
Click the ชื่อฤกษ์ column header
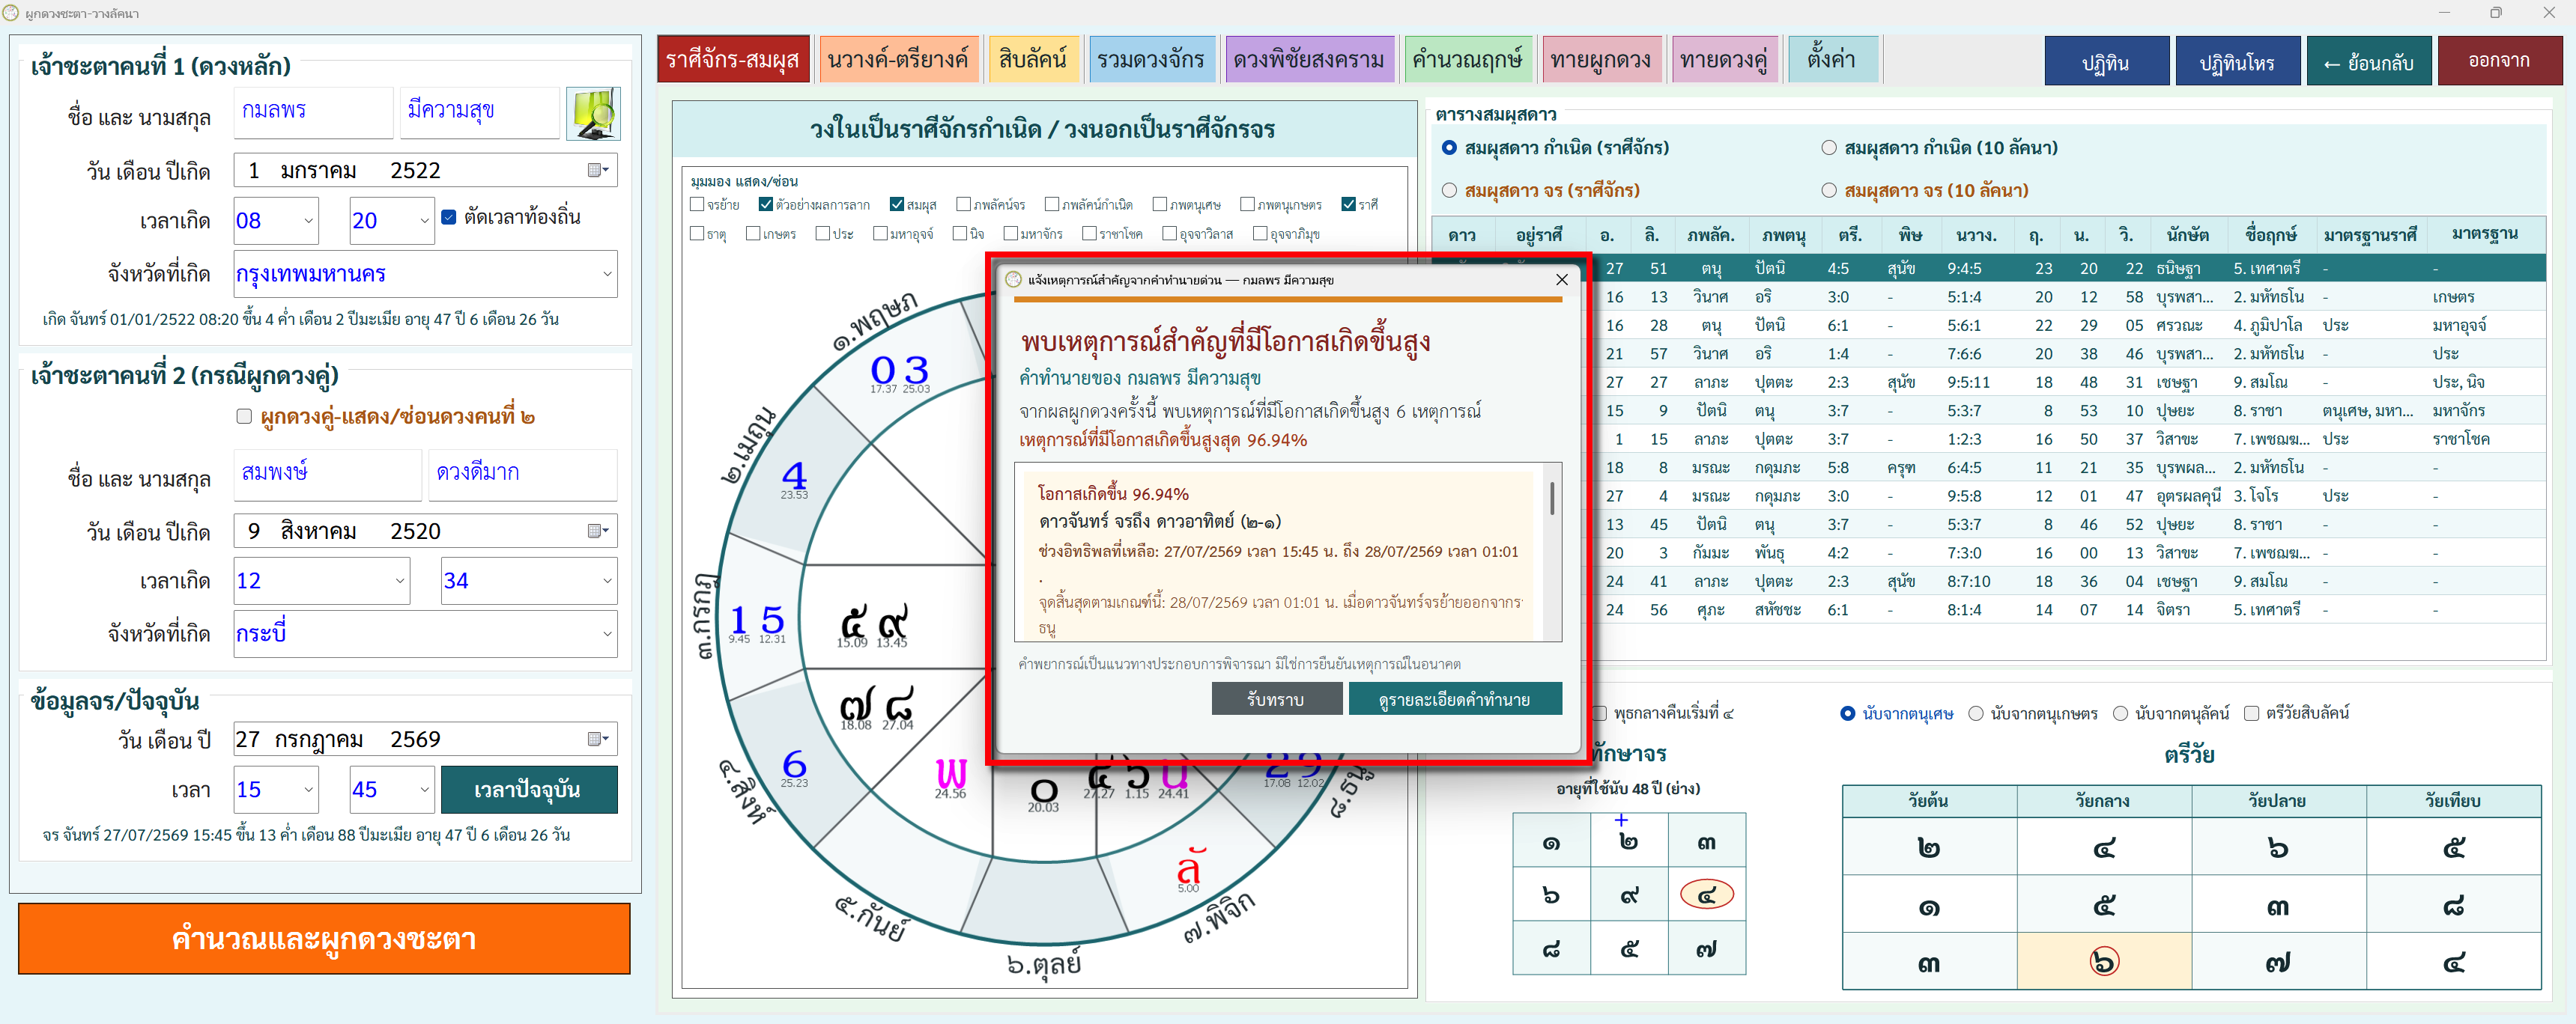click(2270, 236)
